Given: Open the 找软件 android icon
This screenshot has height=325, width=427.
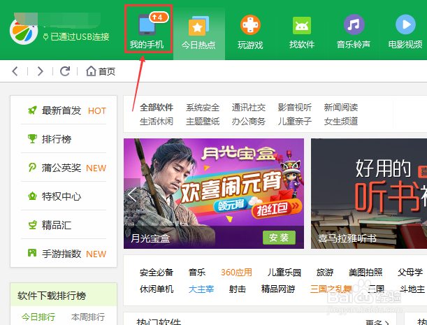Looking at the screenshot, I should click(x=302, y=25).
